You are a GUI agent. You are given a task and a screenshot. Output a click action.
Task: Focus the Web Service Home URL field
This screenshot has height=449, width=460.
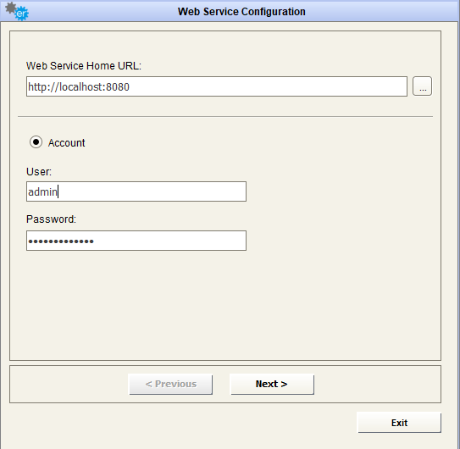click(x=217, y=86)
